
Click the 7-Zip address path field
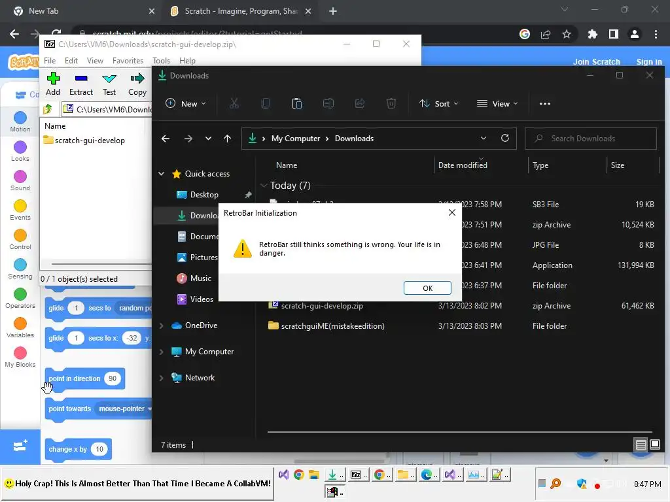pyautogui.click(x=107, y=109)
